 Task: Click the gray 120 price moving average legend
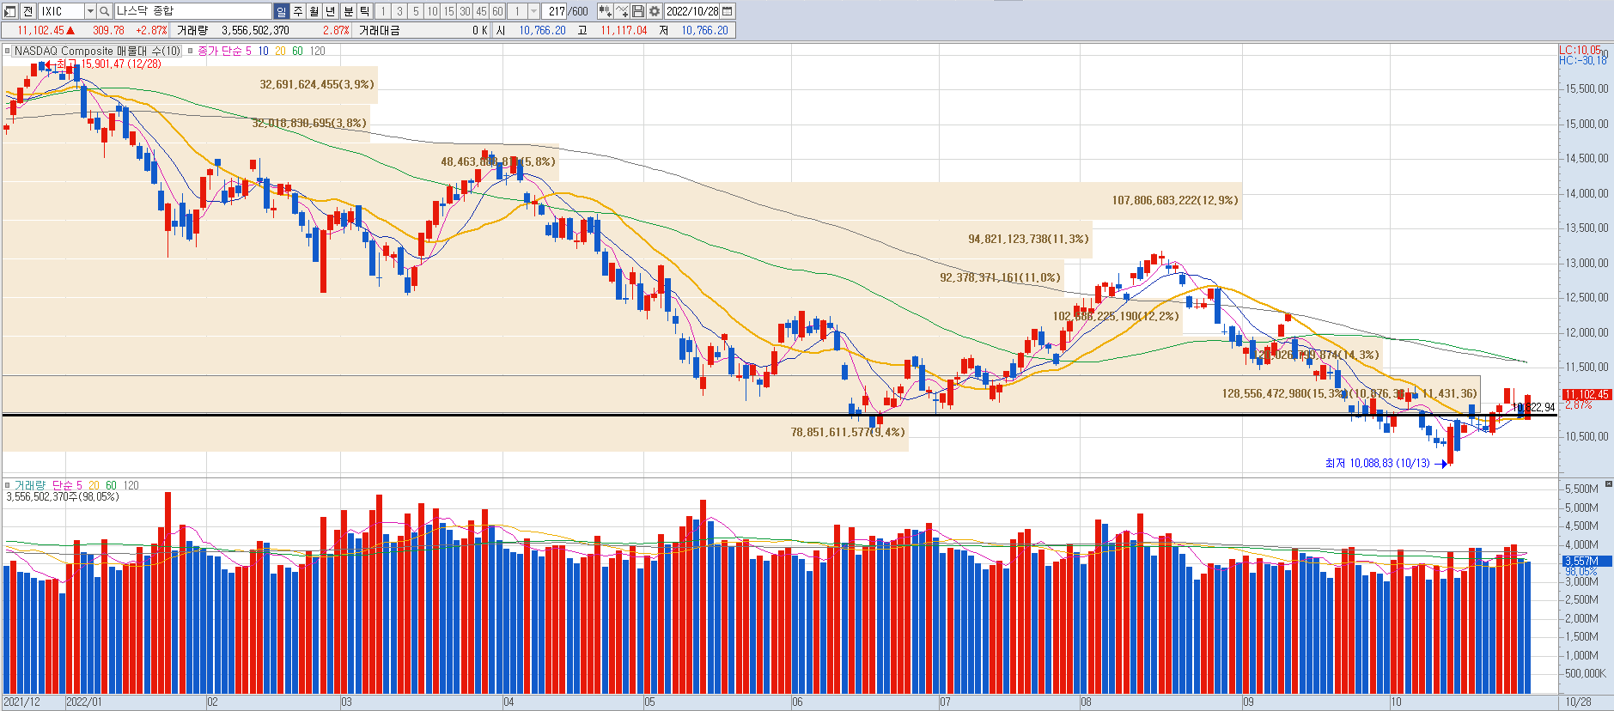tap(317, 51)
